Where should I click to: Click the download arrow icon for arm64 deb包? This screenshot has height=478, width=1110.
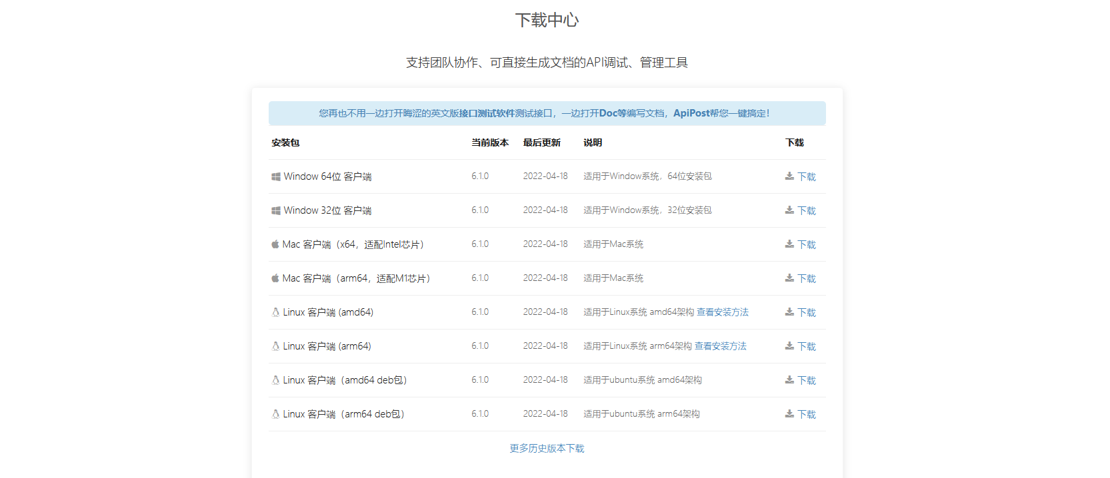pyautogui.click(x=789, y=414)
